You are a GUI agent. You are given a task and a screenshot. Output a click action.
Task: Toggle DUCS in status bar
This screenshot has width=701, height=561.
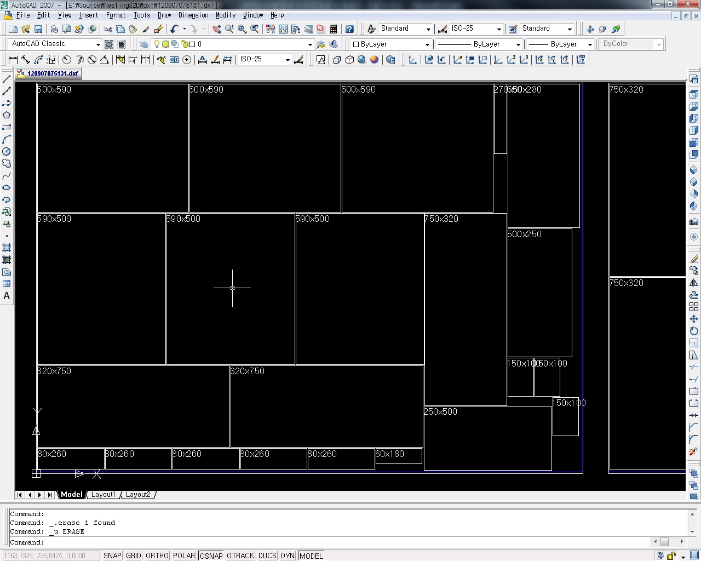coord(267,556)
